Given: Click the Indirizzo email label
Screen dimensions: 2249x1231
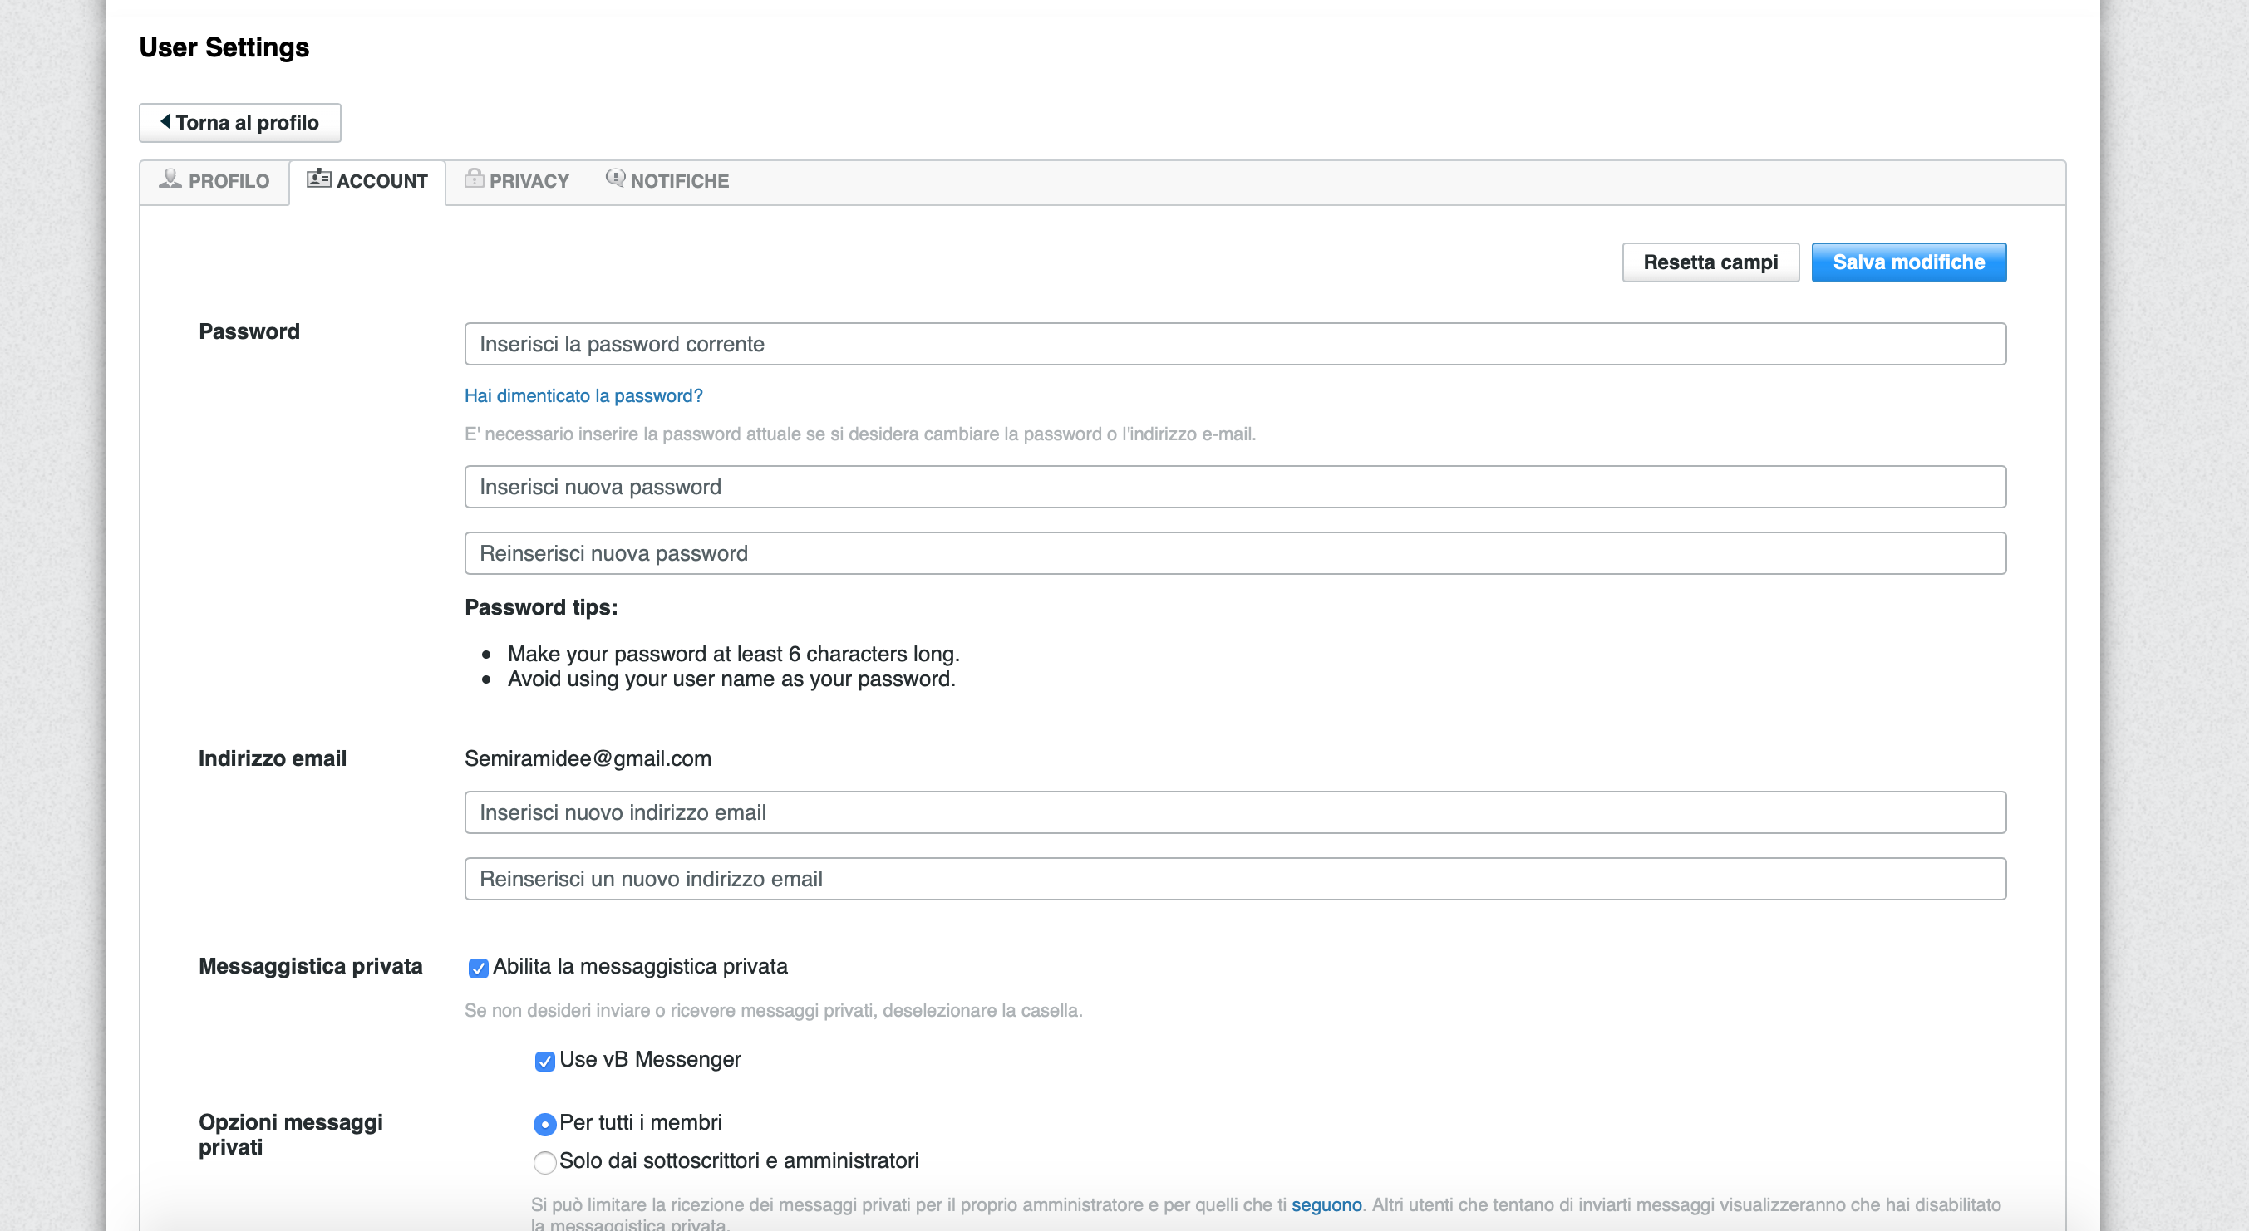Looking at the screenshot, I should [273, 758].
